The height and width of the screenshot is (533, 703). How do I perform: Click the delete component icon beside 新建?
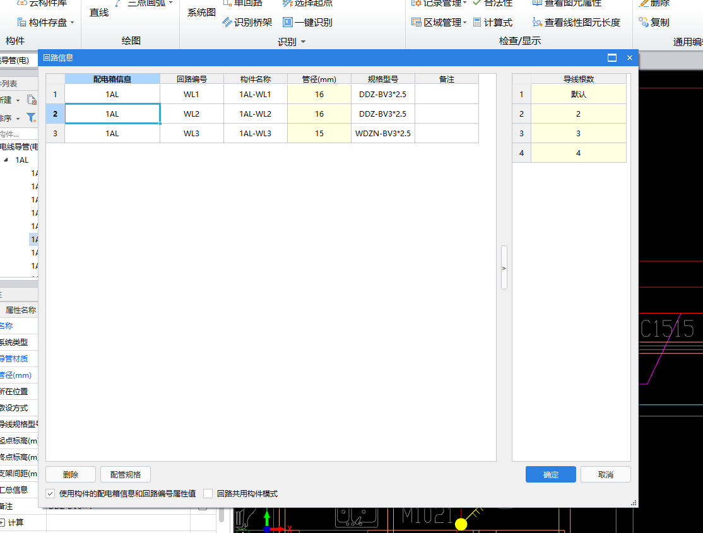32,100
